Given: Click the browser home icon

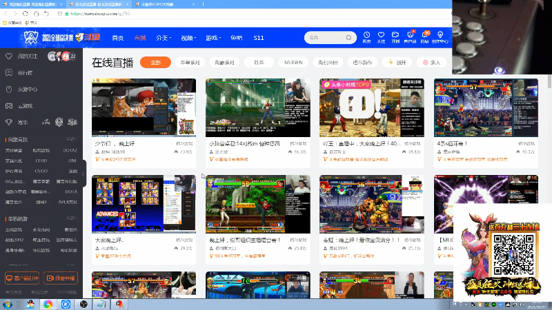Looking at the screenshot, I should click(37, 13).
